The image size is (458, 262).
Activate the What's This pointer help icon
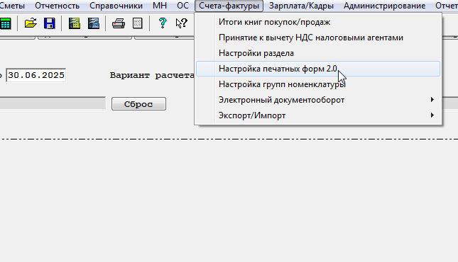pos(181,23)
